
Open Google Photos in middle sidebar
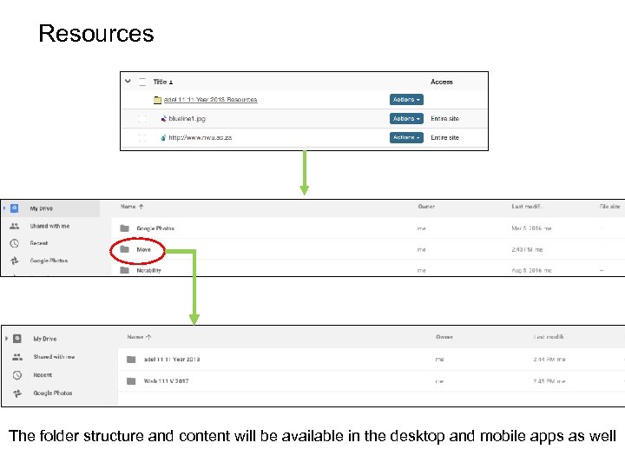pyautogui.click(x=49, y=261)
